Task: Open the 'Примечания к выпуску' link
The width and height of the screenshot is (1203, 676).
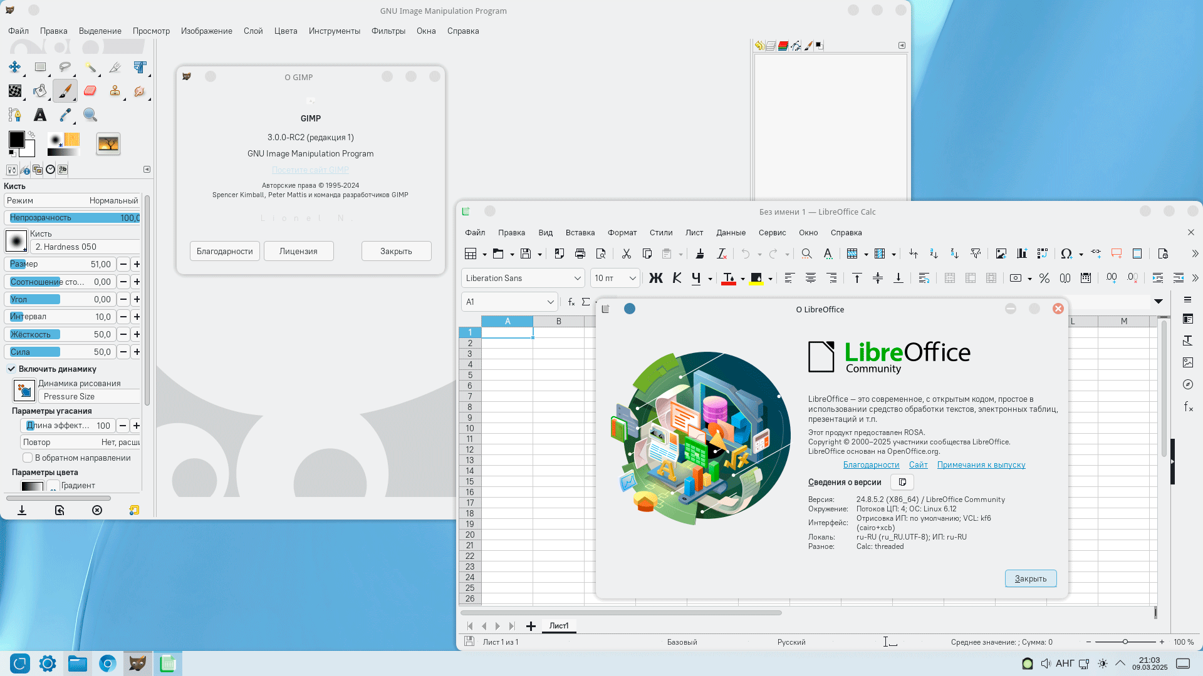Action: [981, 464]
